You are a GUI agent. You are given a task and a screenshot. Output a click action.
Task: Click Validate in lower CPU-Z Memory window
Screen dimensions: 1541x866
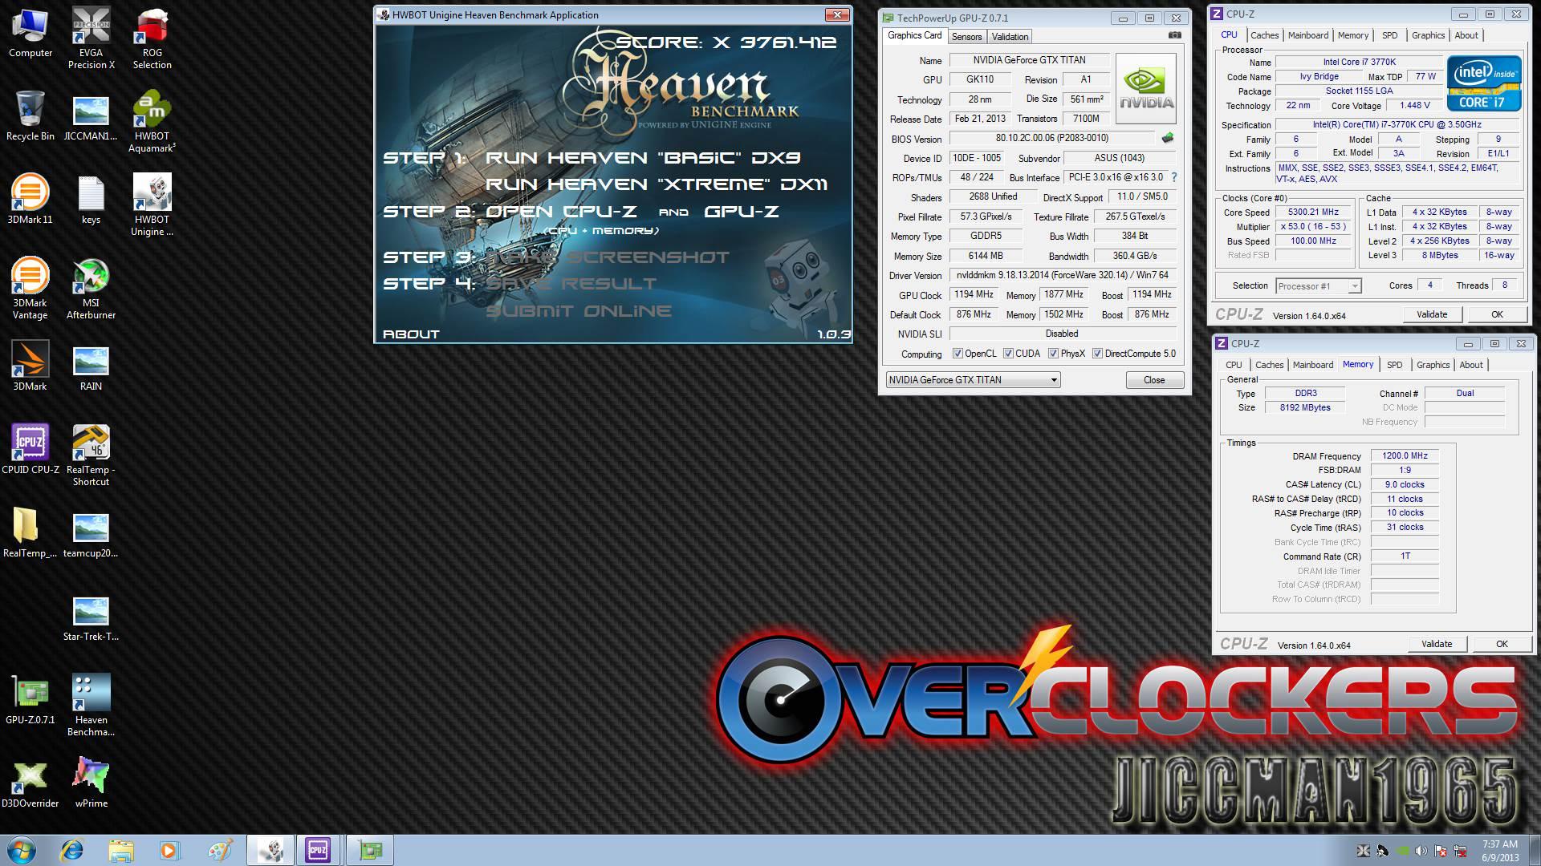pyautogui.click(x=1436, y=644)
